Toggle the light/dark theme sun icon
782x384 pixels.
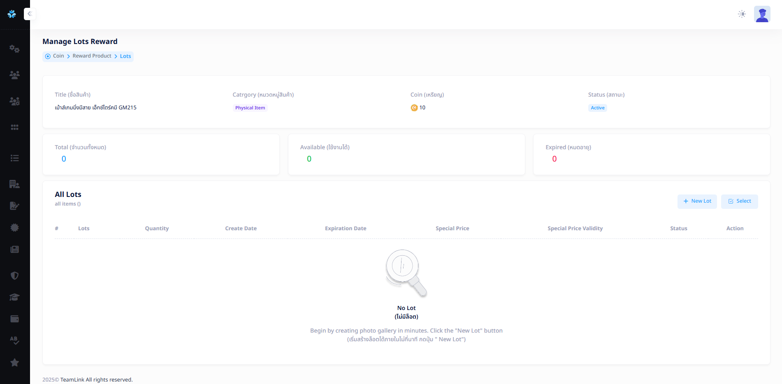click(742, 14)
